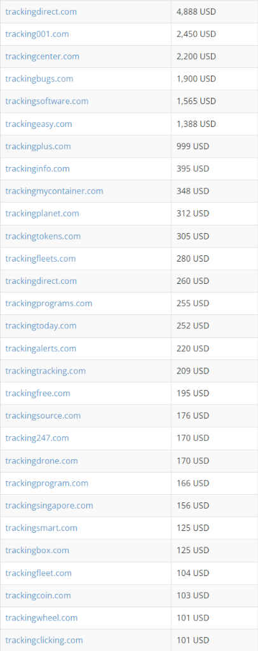The width and height of the screenshot is (258, 651).
Task: Open trackingprograms.com listing
Action: (48, 304)
